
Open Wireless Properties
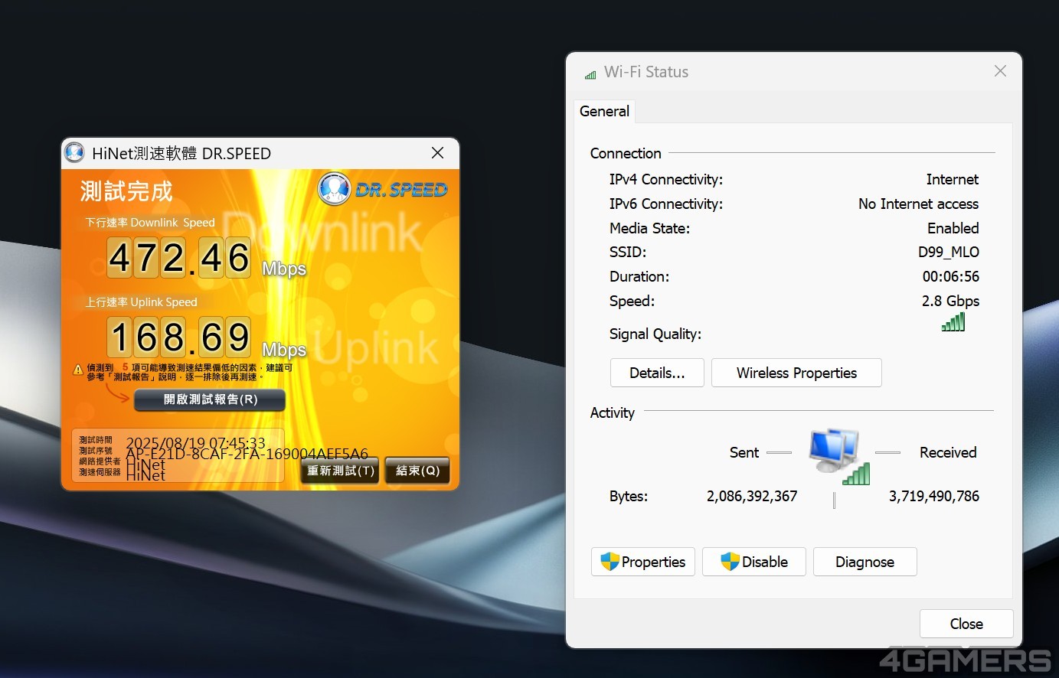796,373
